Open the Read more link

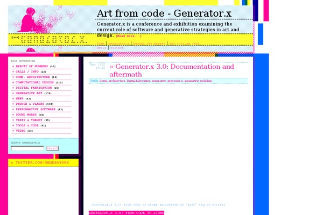(x=129, y=36)
